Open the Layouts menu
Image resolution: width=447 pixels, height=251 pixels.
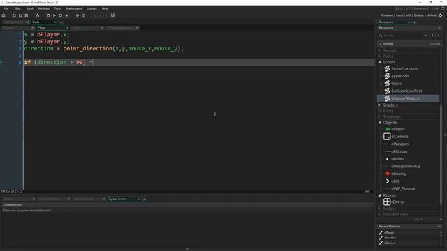coord(91,9)
